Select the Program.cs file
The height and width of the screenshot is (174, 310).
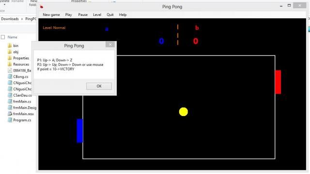(19, 120)
